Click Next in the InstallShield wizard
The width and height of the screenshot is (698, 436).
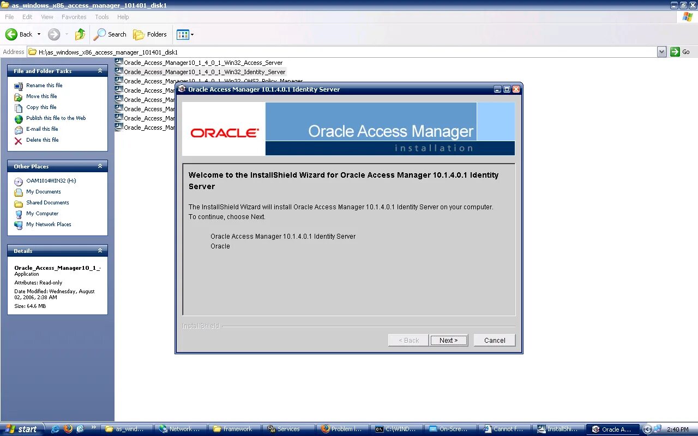(x=448, y=340)
